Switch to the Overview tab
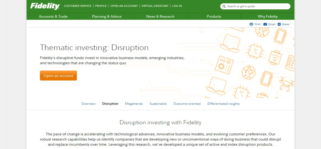Viewport: 321px width, 149px height. coord(88,104)
